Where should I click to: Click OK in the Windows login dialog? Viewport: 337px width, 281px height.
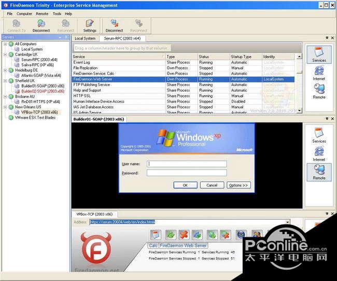[x=185, y=185]
